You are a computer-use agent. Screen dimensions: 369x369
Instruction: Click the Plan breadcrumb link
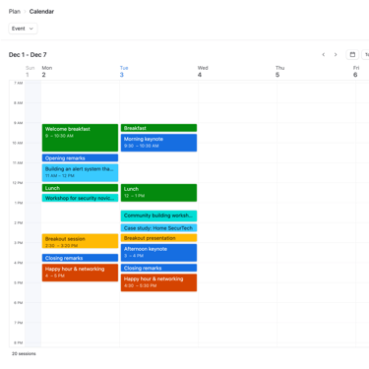pyautogui.click(x=15, y=12)
